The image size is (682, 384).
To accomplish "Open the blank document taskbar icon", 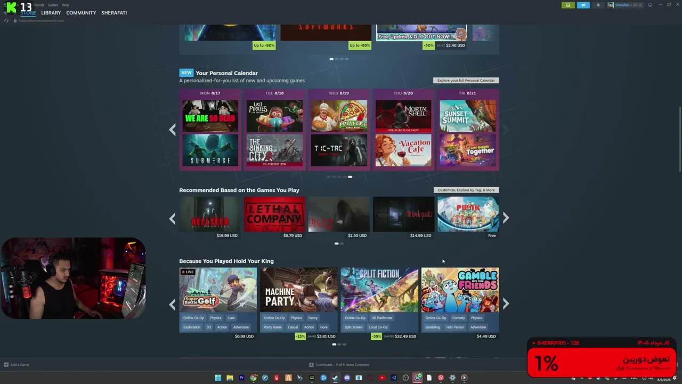I will [429, 378].
